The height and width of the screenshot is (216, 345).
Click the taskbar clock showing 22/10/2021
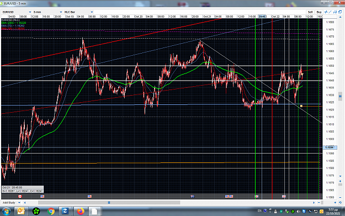click(x=333, y=212)
